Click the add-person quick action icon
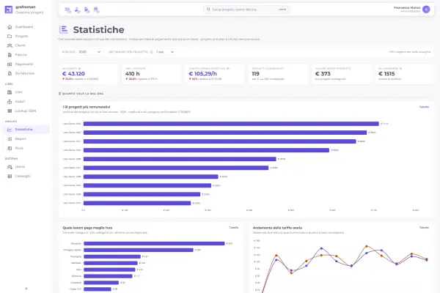Viewport: 440px width, 293px height. (78, 10)
